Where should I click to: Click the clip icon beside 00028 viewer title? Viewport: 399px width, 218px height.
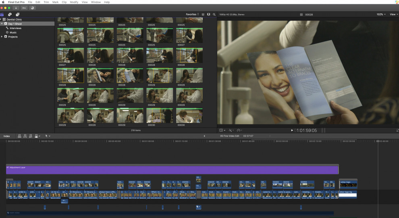click(301, 15)
